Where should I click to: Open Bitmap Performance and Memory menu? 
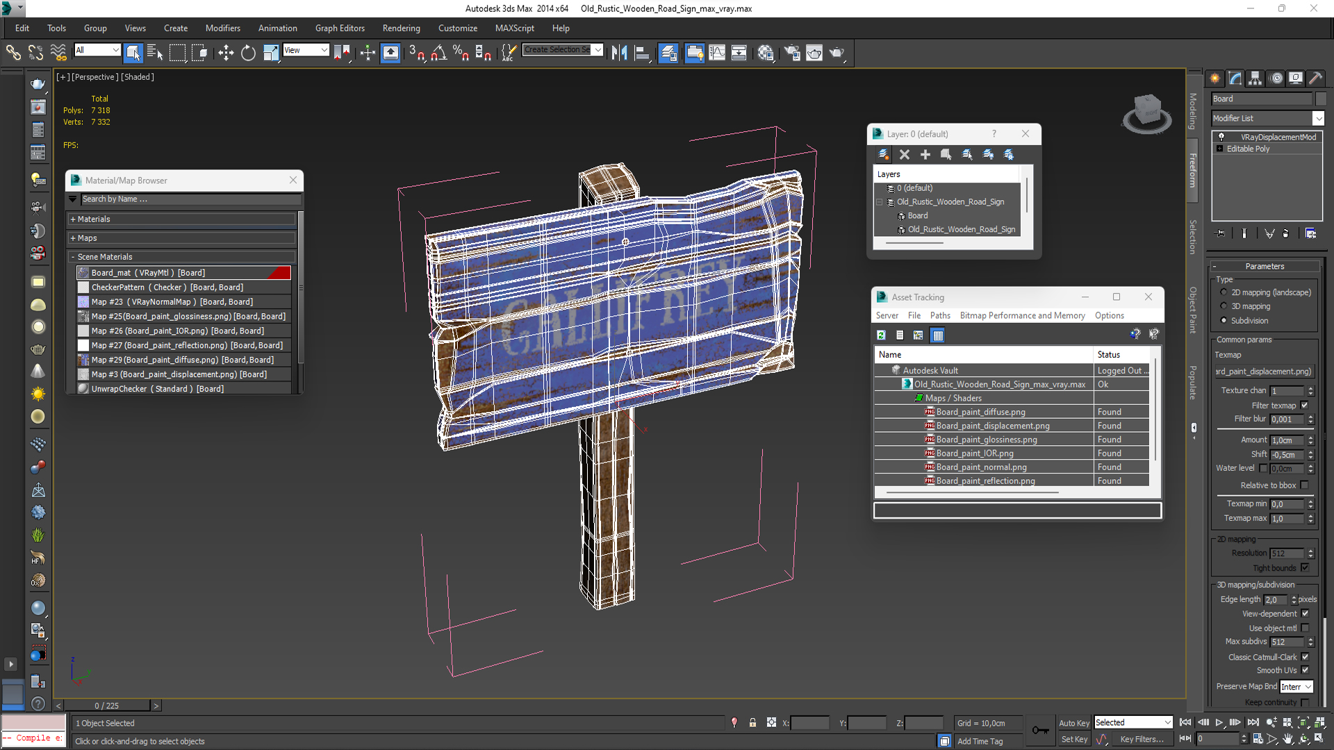click(1022, 315)
